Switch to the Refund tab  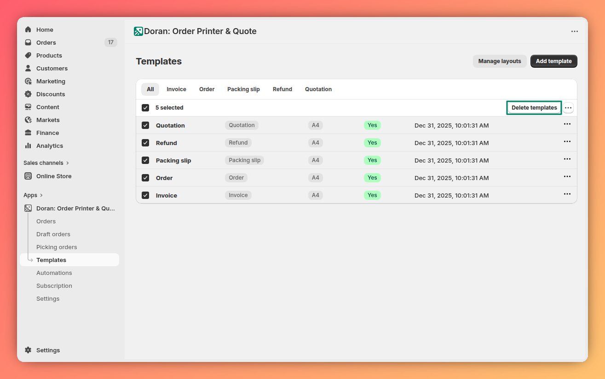[x=282, y=89]
